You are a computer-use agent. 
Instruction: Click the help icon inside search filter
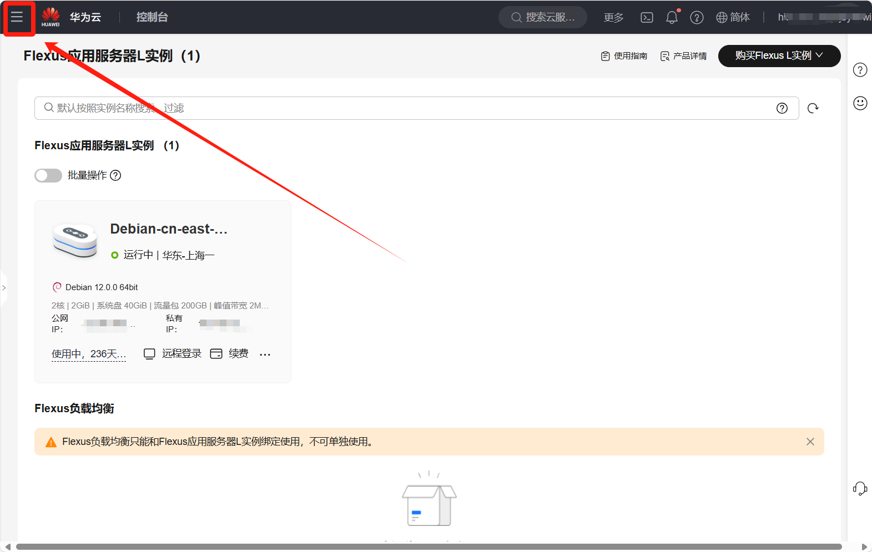click(x=782, y=108)
